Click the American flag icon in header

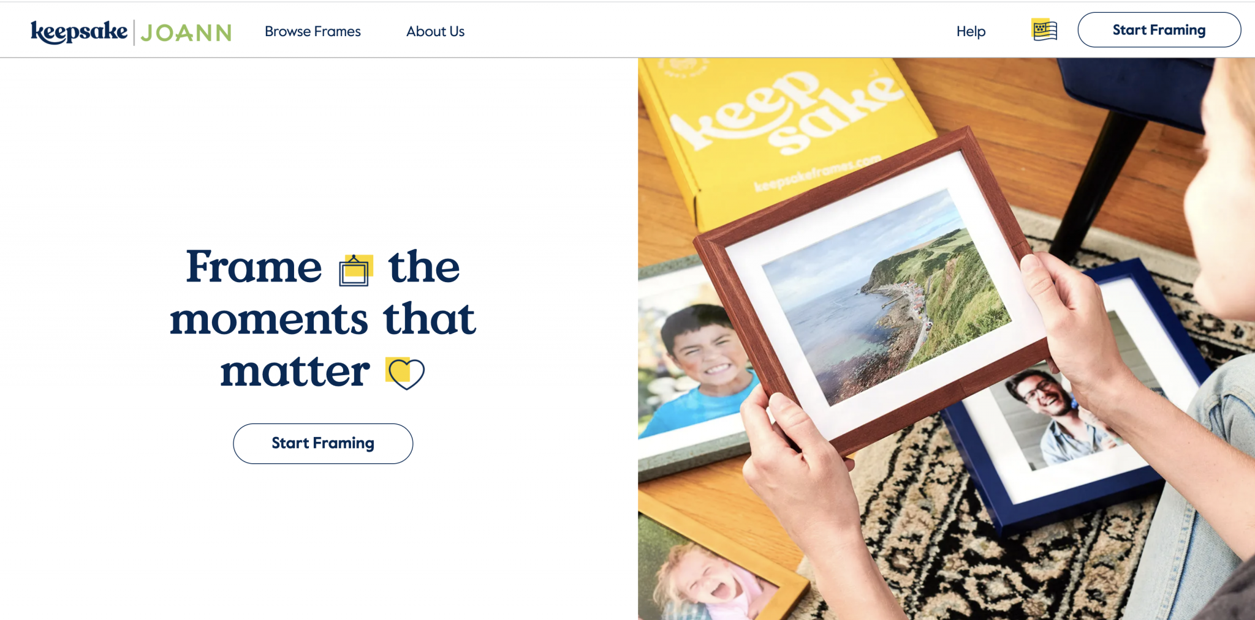click(1044, 30)
